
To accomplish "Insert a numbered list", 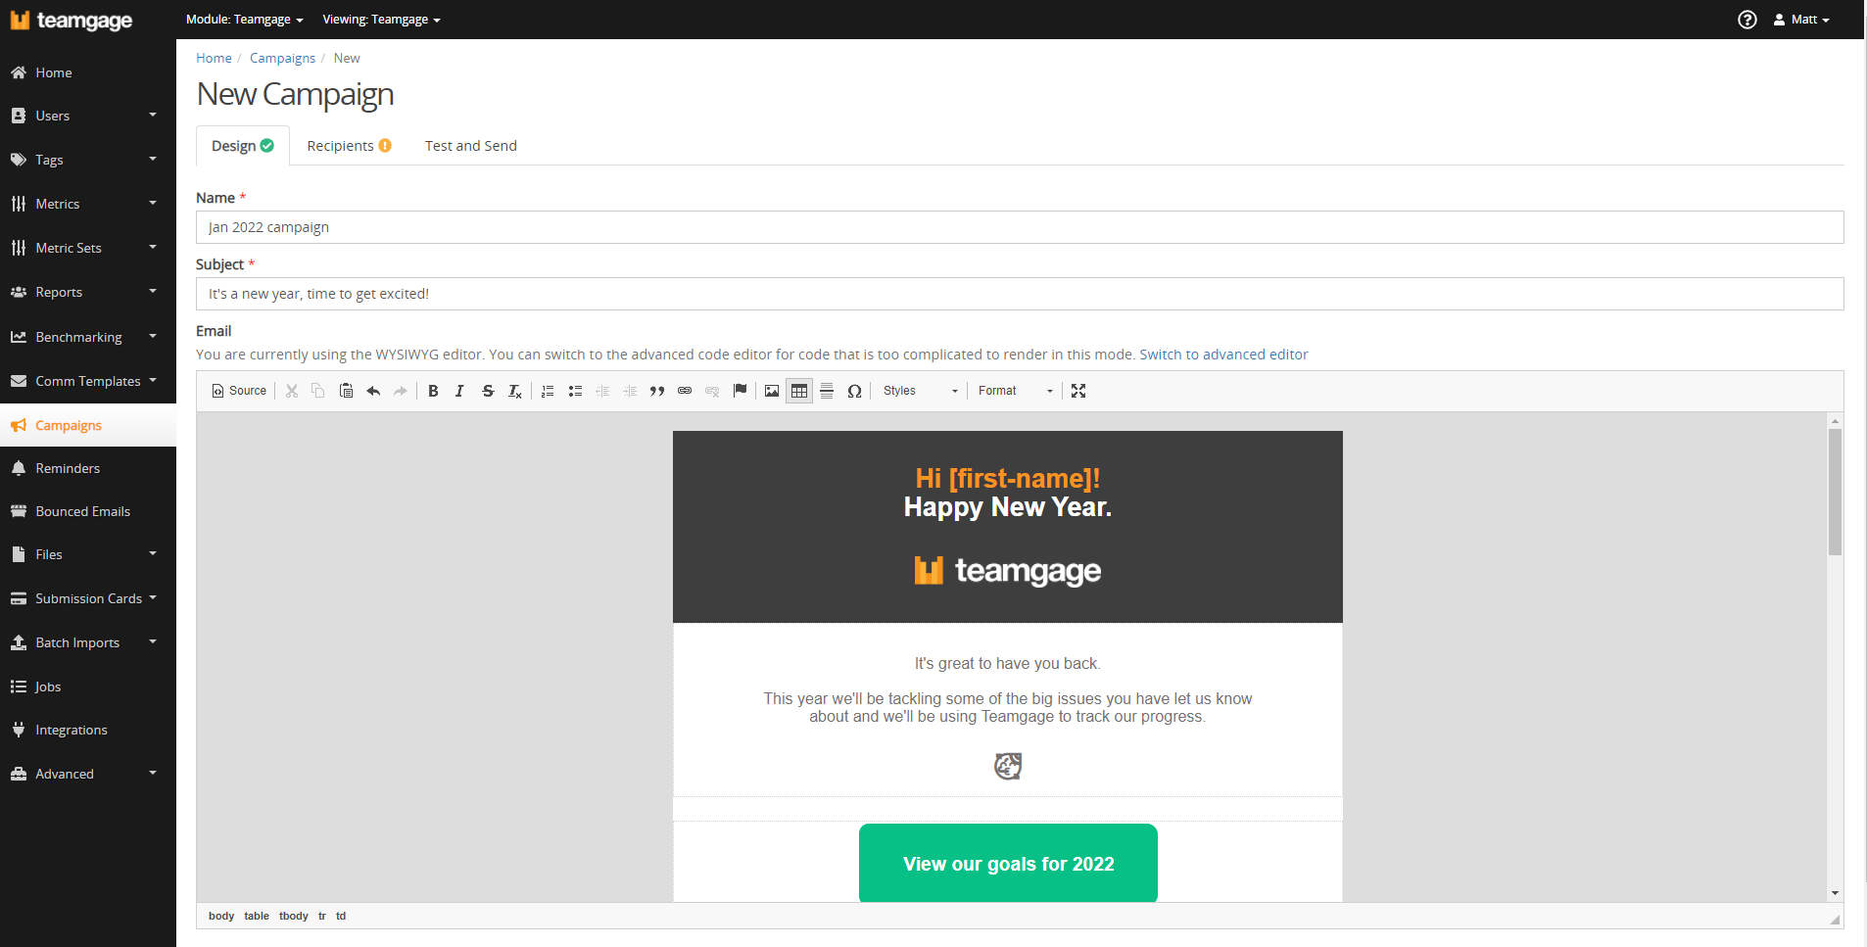I will 548,391.
